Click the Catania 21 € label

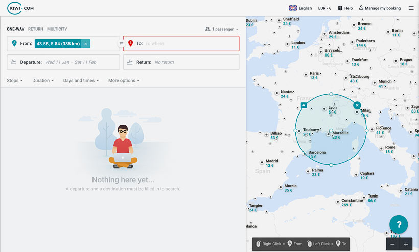[x=411, y=191]
